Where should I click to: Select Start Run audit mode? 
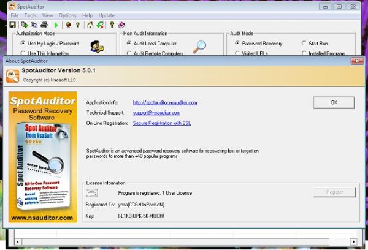click(315, 44)
